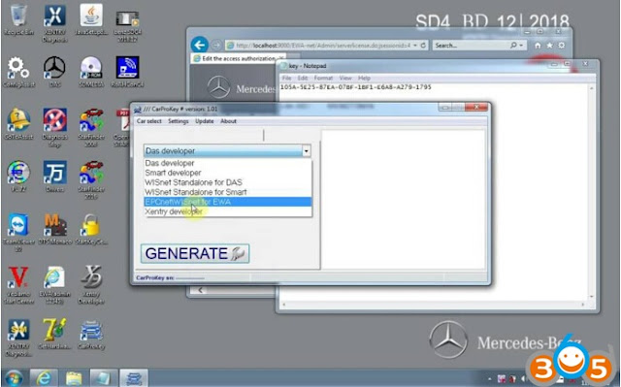The width and height of the screenshot is (621, 387).
Task: Open Notepad View menu
Action: point(345,78)
